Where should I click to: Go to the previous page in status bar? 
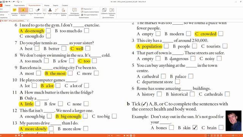point(112,135)
